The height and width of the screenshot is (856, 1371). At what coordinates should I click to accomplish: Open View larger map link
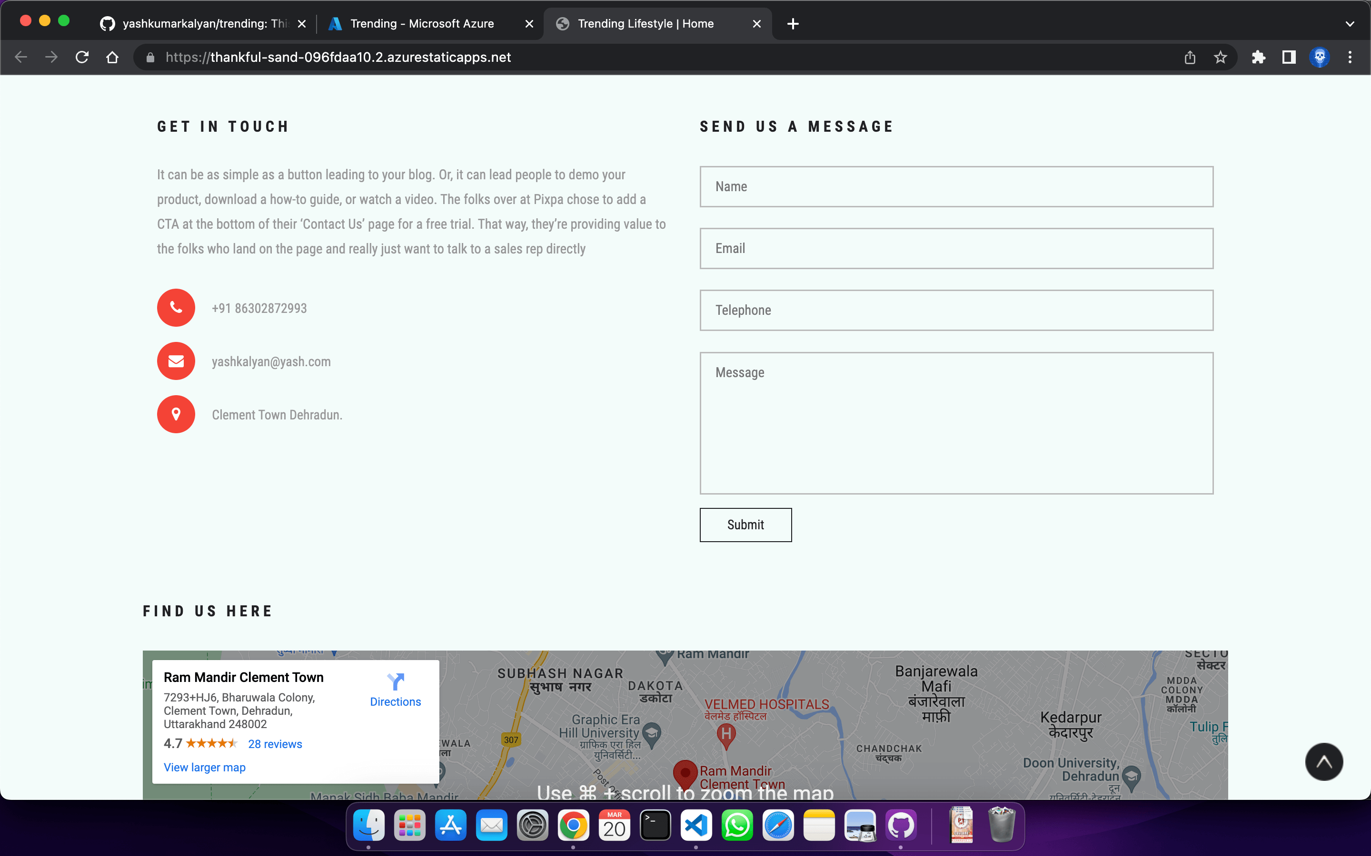[205, 767]
